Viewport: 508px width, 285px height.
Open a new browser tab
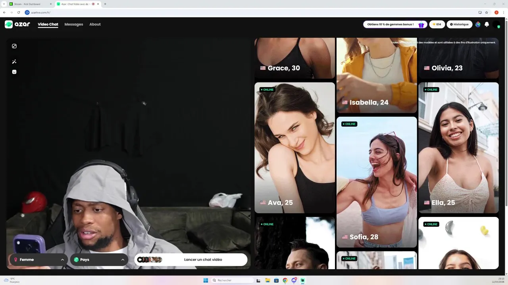tap(105, 4)
